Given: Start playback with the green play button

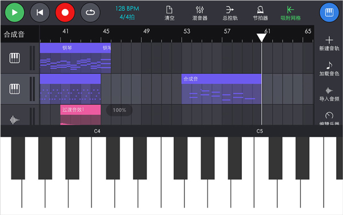Looking at the screenshot, I should tap(14, 13).
